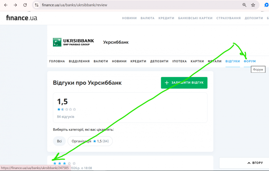The height and width of the screenshot is (171, 269).
Task: Open the finance.ua home logo
Action: (22, 18)
